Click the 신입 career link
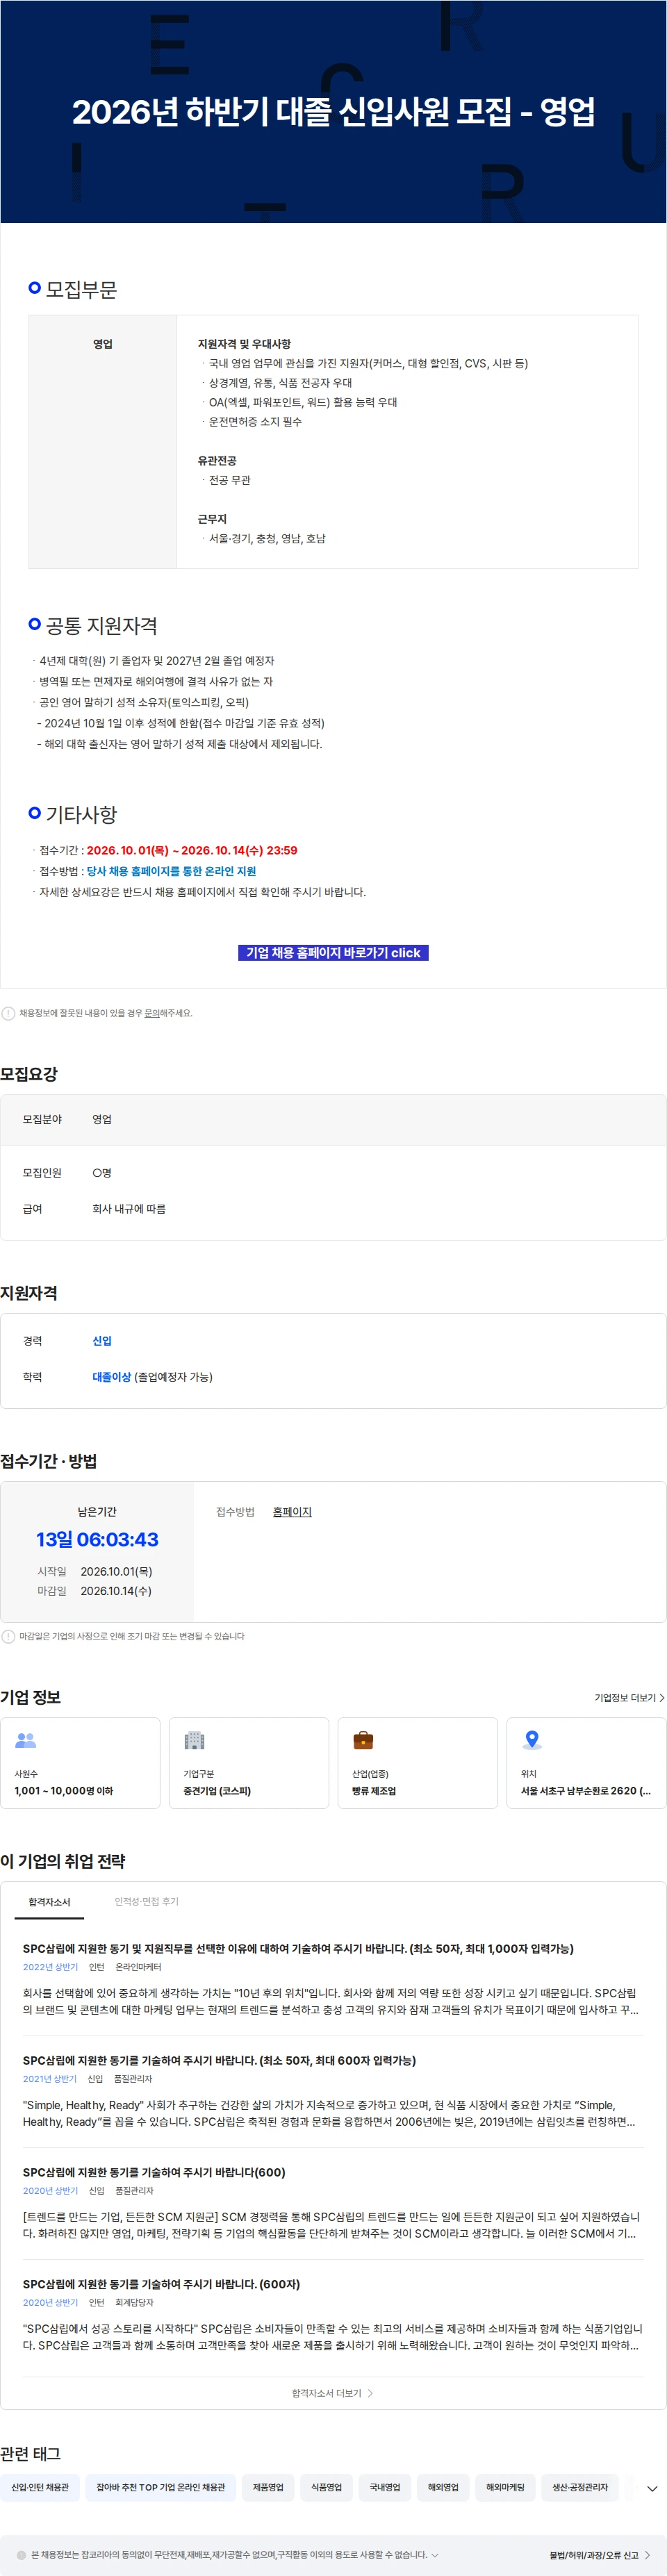The width and height of the screenshot is (667, 2576). pyautogui.click(x=102, y=1341)
